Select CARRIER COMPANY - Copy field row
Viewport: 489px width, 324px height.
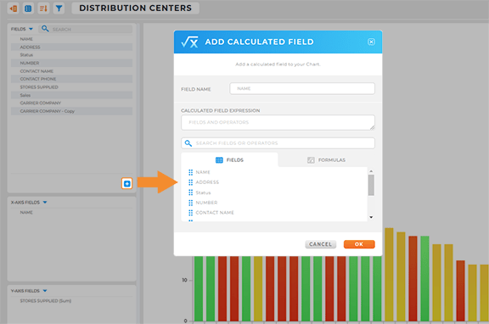coord(71,111)
